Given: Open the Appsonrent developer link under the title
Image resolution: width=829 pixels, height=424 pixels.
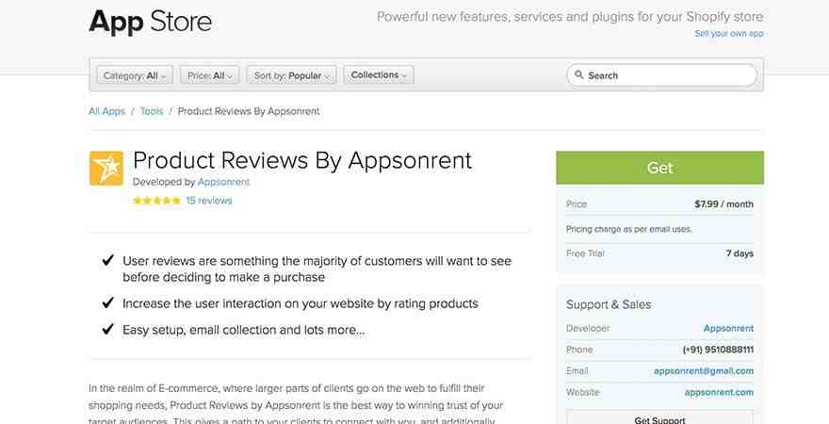Looking at the screenshot, I should 223,182.
